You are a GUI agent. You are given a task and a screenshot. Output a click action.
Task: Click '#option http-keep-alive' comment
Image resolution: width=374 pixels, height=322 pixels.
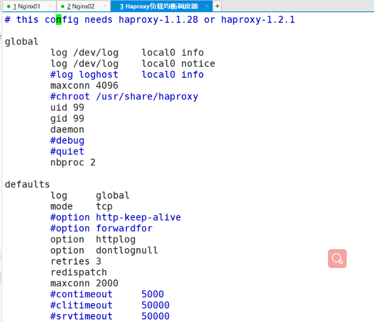point(115,217)
